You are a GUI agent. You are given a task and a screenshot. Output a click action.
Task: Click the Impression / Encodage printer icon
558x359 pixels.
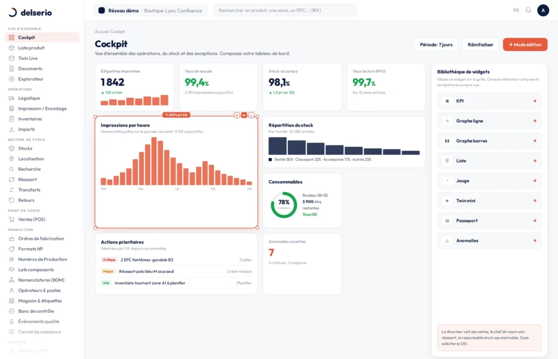(11, 108)
